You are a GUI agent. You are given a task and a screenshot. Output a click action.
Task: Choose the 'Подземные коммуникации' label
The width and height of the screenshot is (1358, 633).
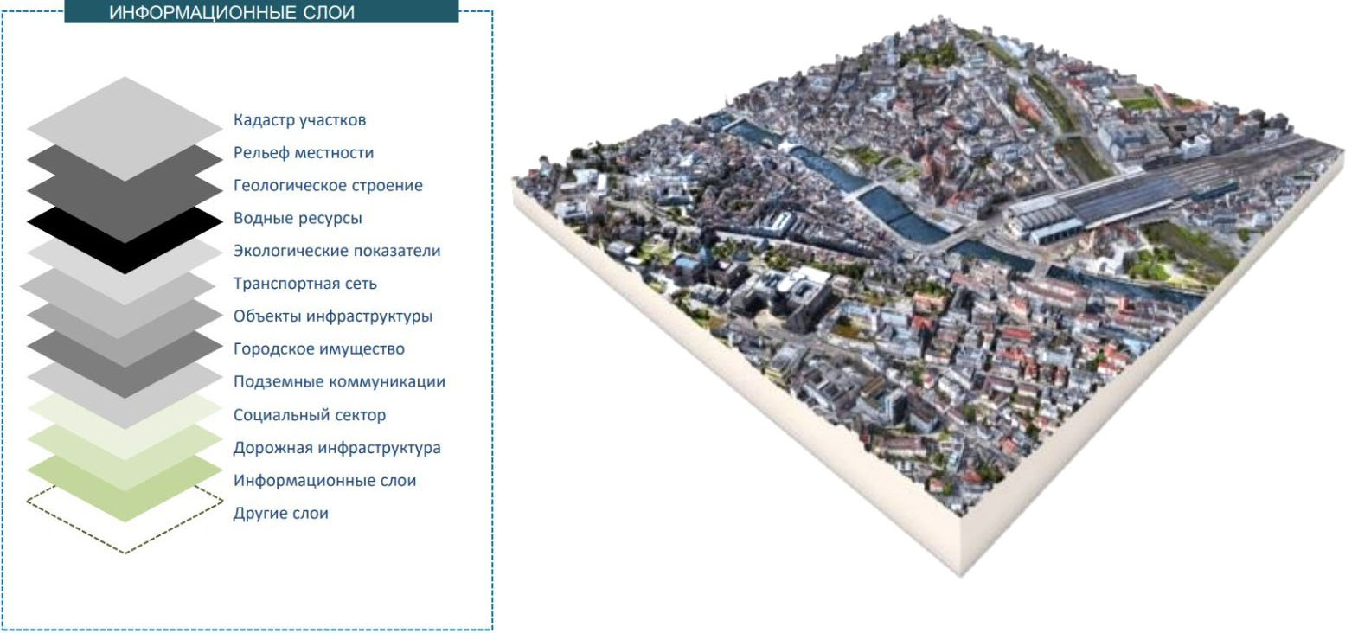point(339,382)
